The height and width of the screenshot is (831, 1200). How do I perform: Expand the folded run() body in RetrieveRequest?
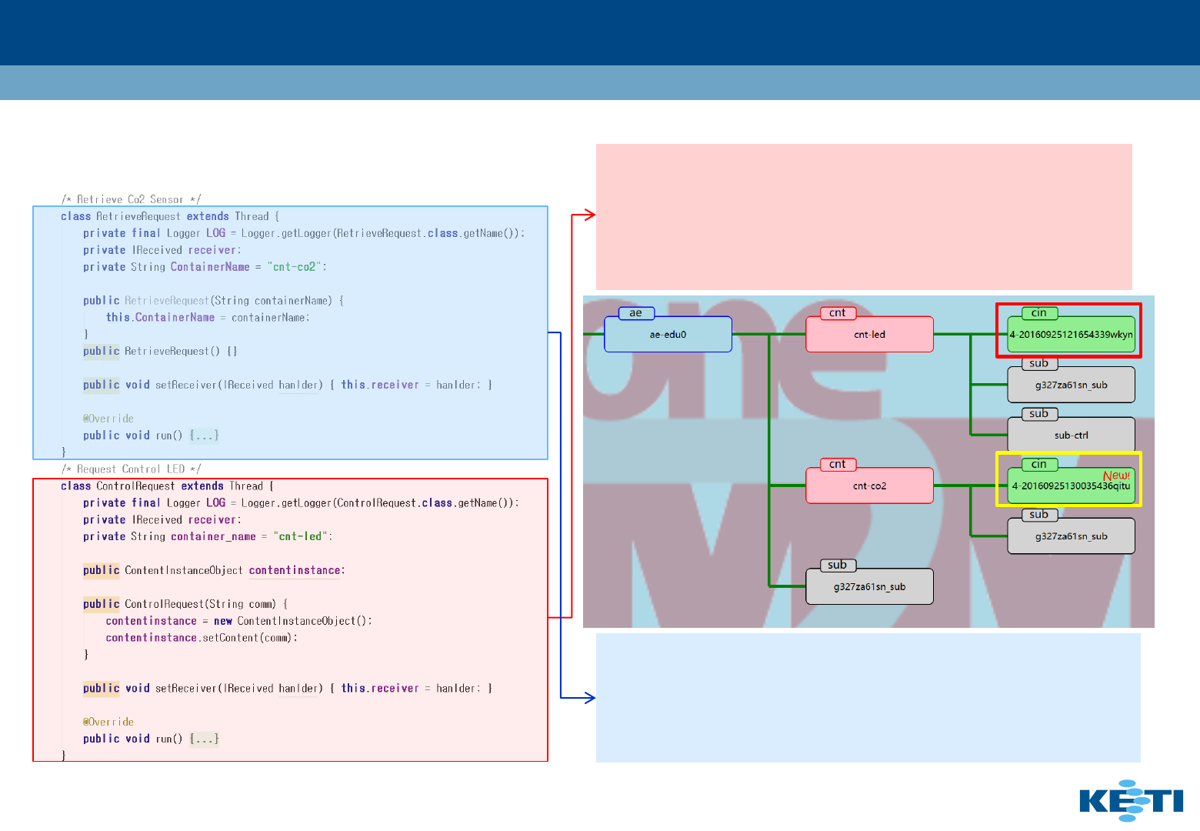[205, 436]
